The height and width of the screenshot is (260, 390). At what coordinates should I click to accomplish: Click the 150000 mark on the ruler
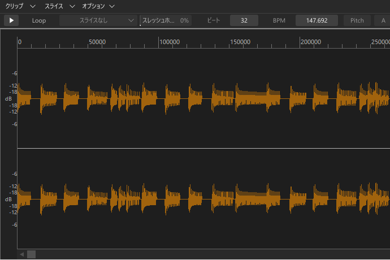pos(241,42)
